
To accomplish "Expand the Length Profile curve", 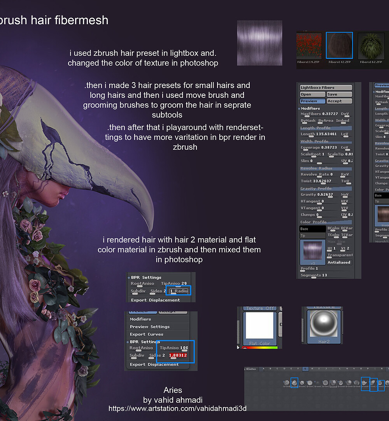I will tap(326, 128).
